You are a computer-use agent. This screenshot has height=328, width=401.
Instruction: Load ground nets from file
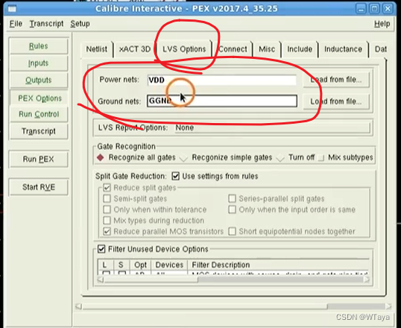pos(336,101)
